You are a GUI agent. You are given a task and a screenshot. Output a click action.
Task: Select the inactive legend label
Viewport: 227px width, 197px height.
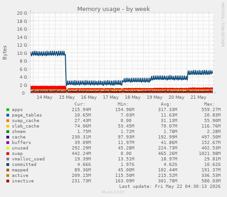click(23, 181)
